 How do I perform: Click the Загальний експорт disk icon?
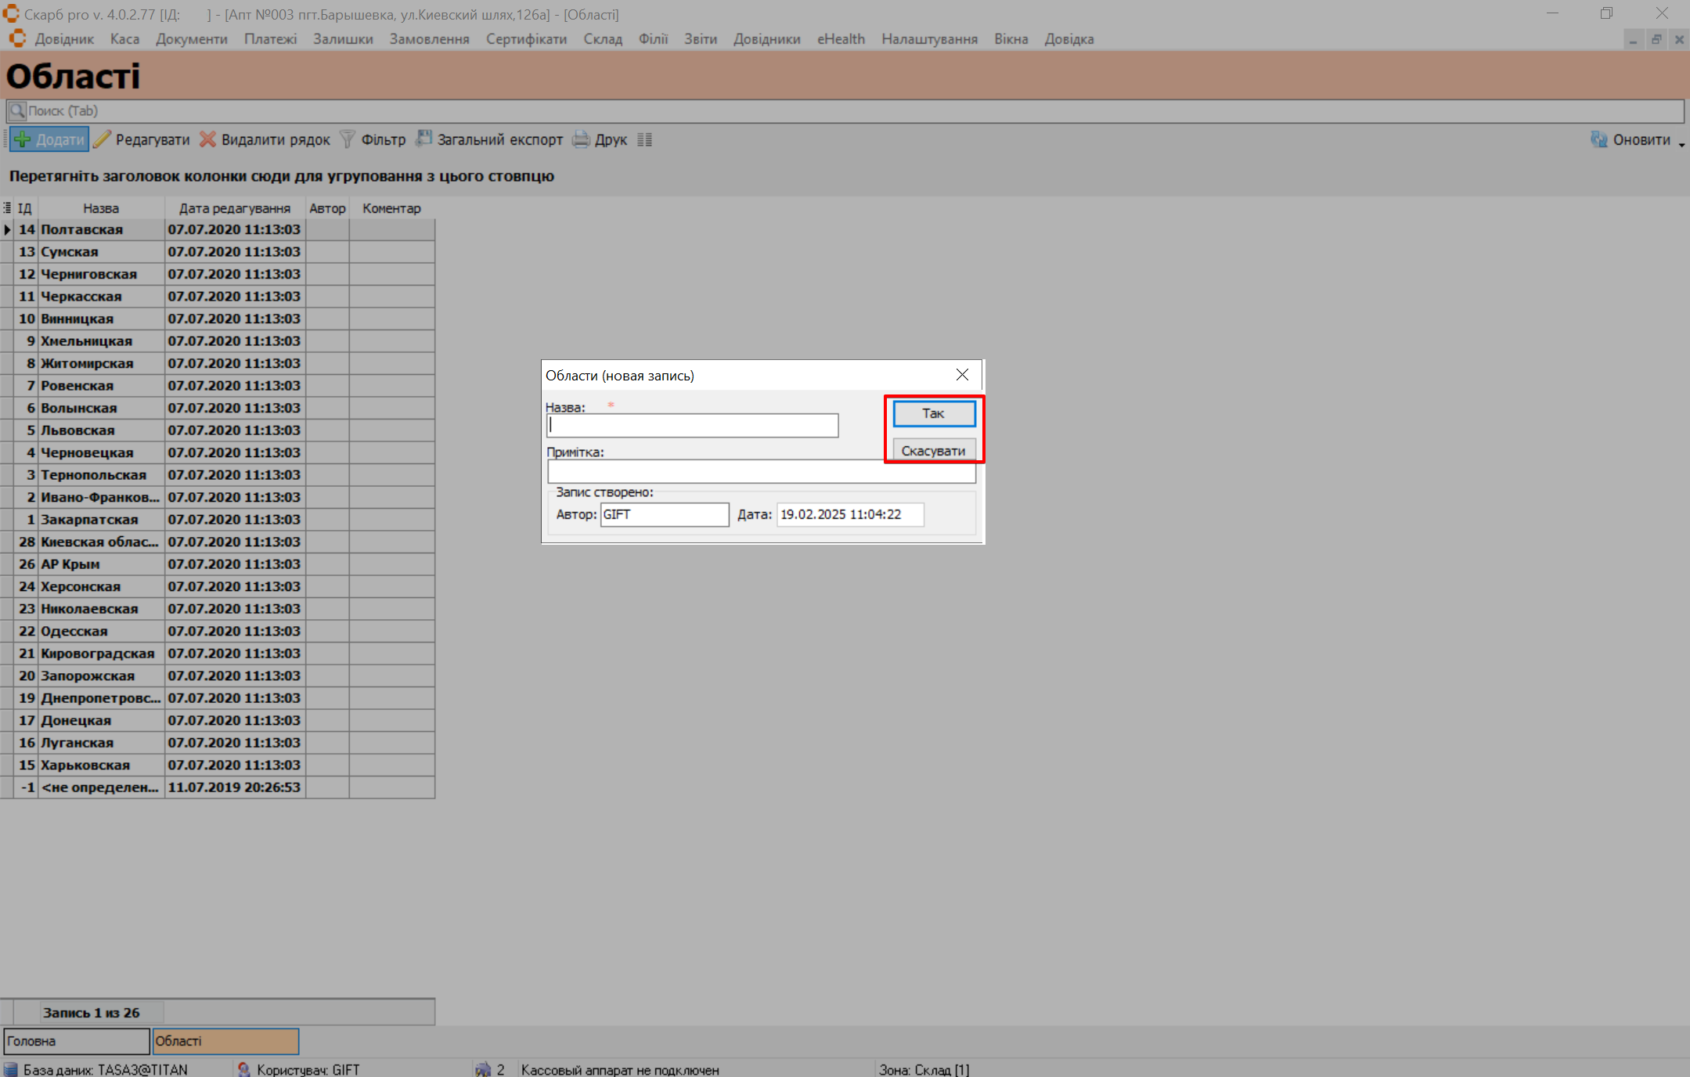pyautogui.click(x=423, y=139)
